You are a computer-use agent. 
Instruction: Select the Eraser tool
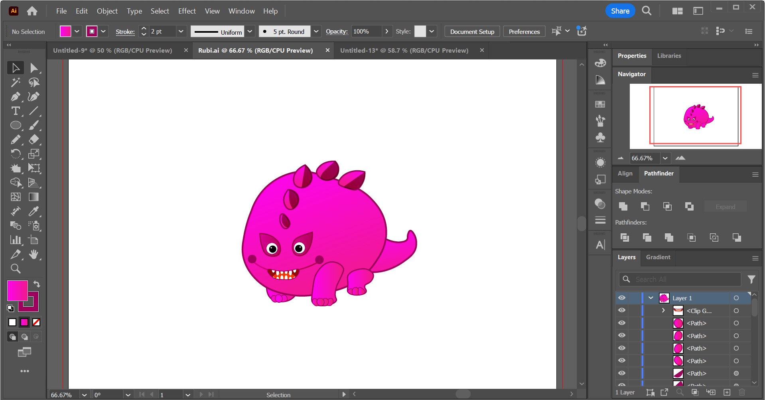click(x=34, y=140)
